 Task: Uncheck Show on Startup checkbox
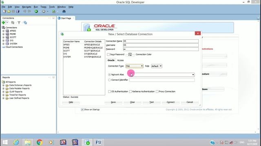click(x=82, y=109)
